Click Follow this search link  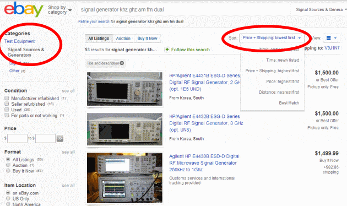coord(191,50)
